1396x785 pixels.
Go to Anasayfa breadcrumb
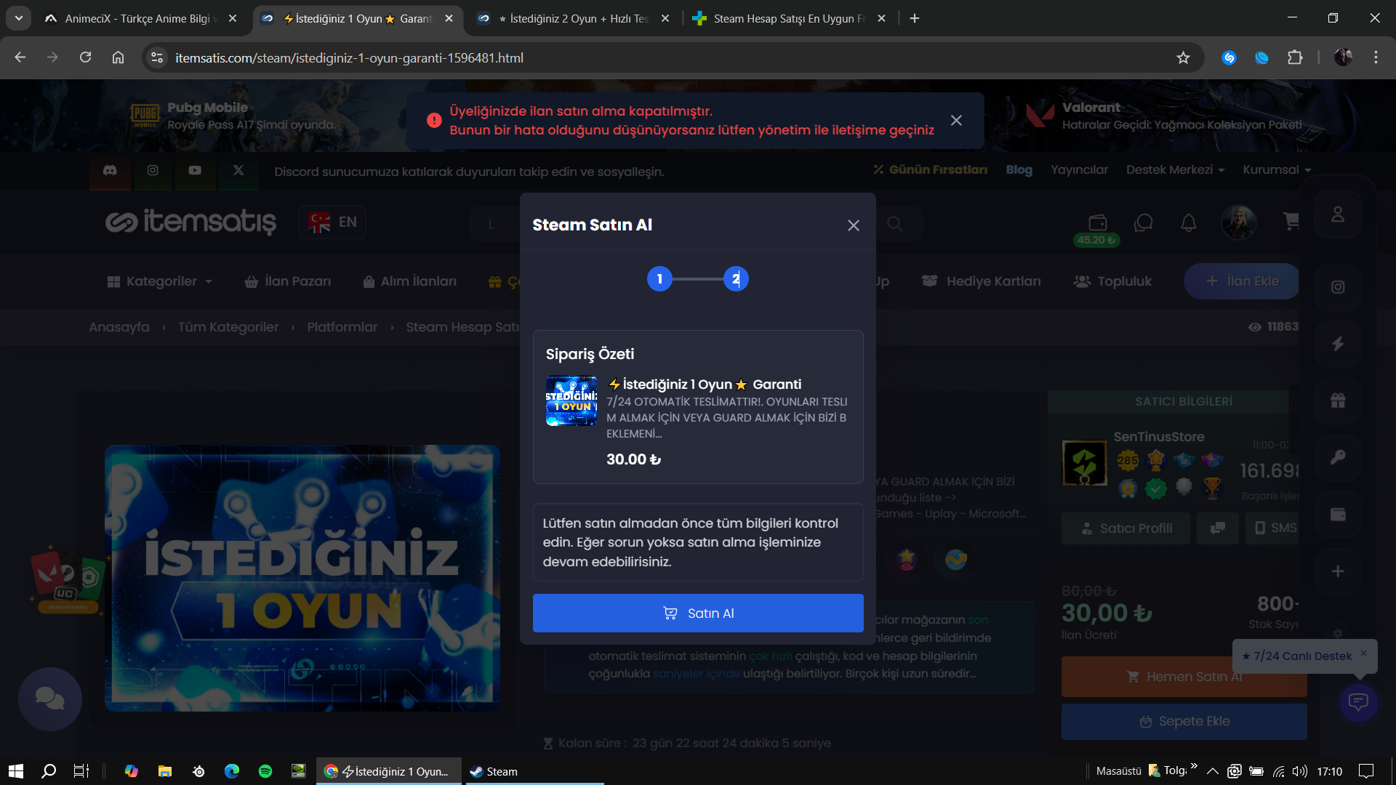coord(119,327)
